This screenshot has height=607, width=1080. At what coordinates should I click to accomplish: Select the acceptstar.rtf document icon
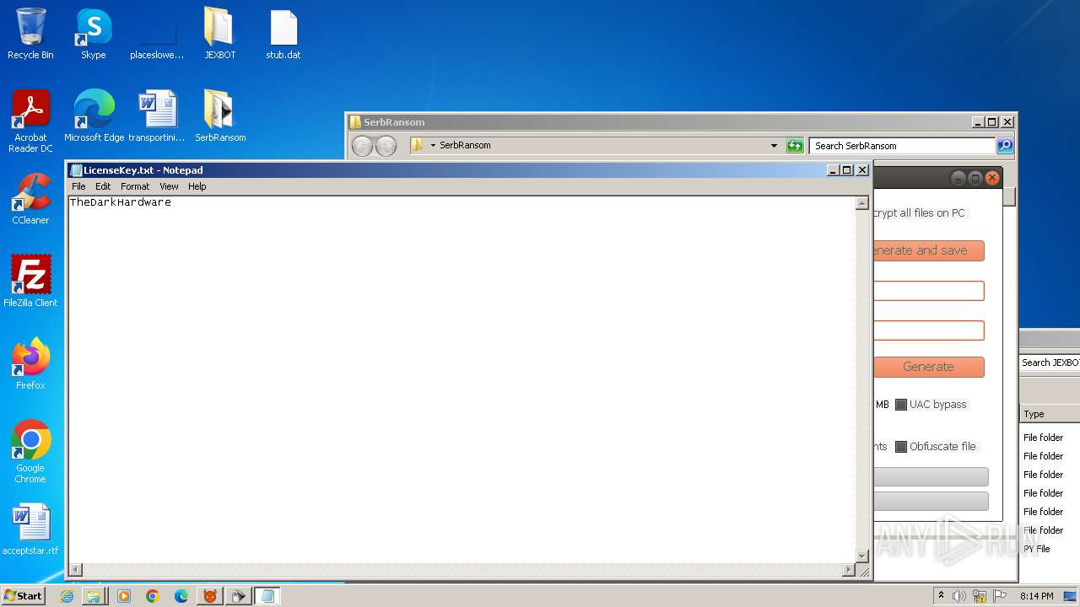pyautogui.click(x=30, y=529)
